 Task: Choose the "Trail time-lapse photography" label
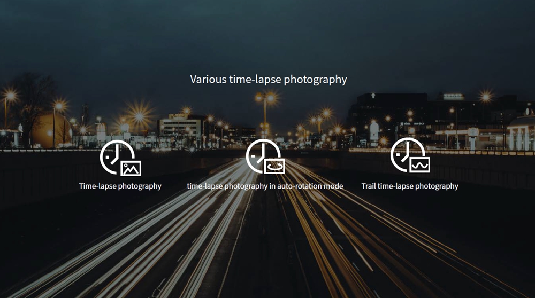(x=410, y=186)
